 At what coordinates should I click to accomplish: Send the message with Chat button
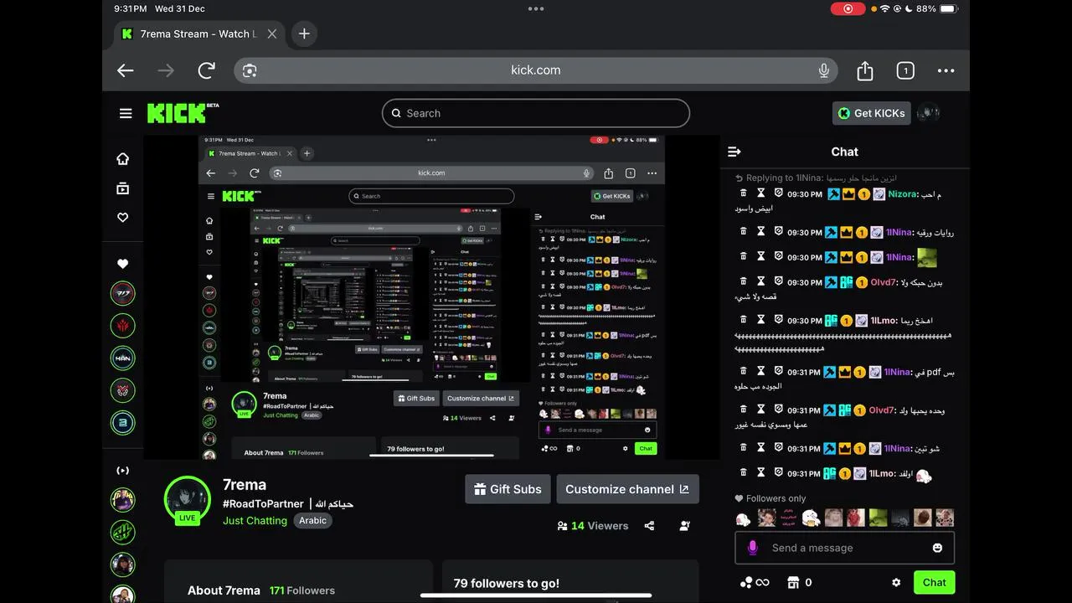pyautogui.click(x=935, y=582)
